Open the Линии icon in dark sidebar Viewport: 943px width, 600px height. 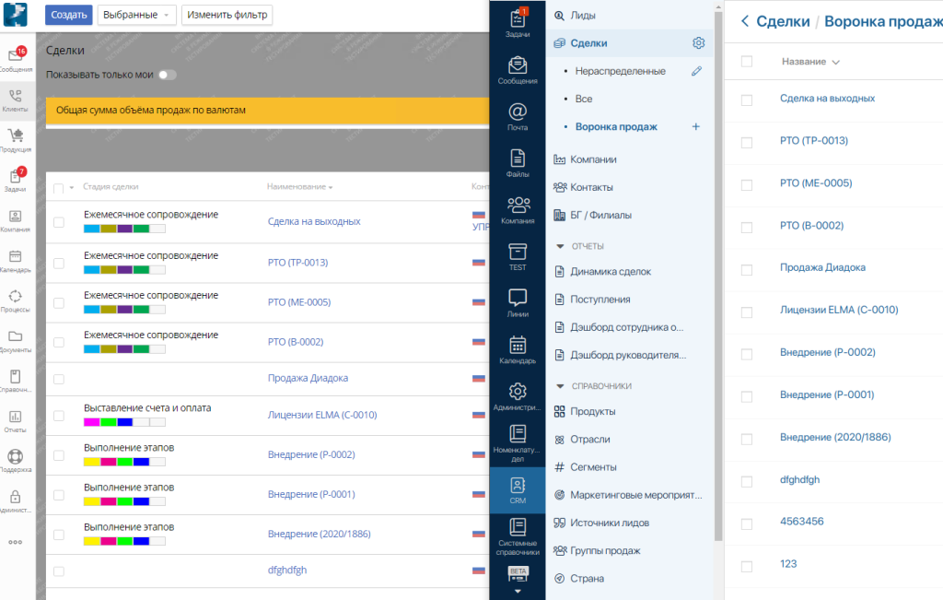pos(518,303)
